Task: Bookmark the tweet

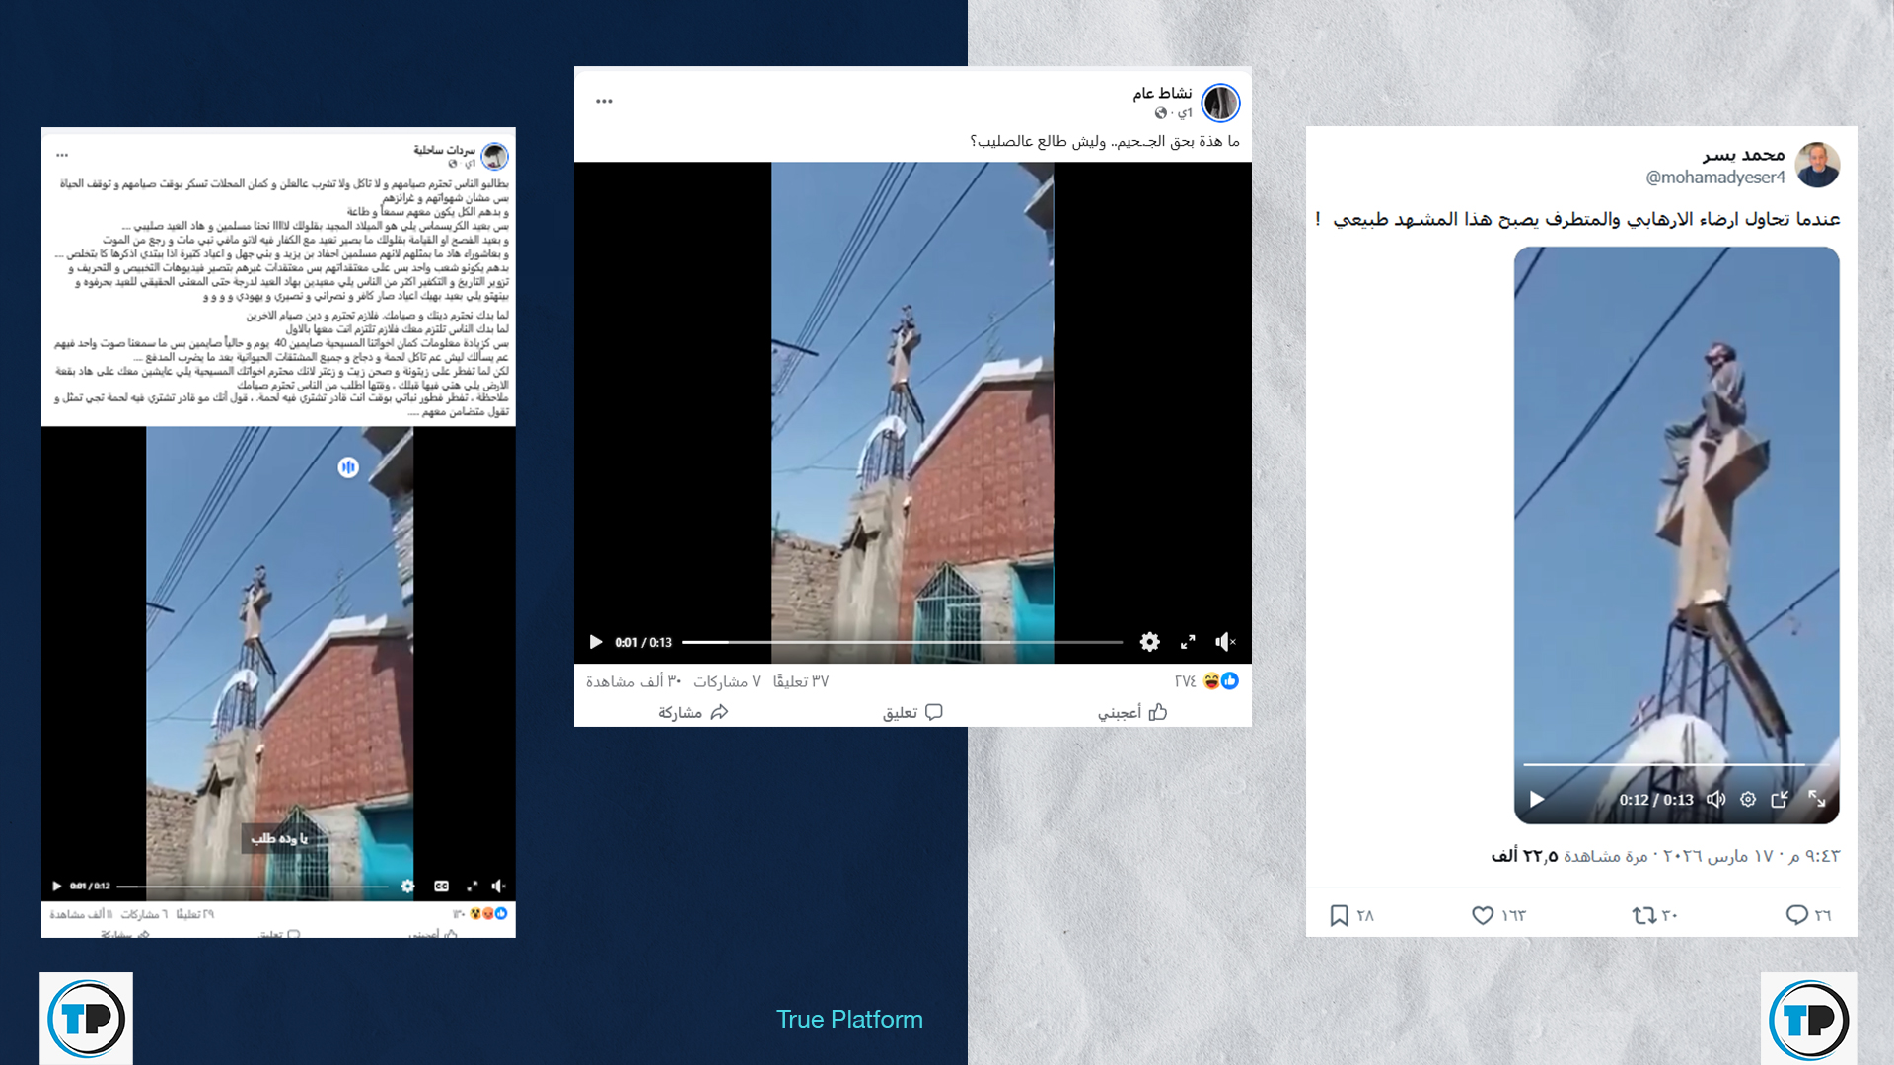Action: (x=1339, y=915)
